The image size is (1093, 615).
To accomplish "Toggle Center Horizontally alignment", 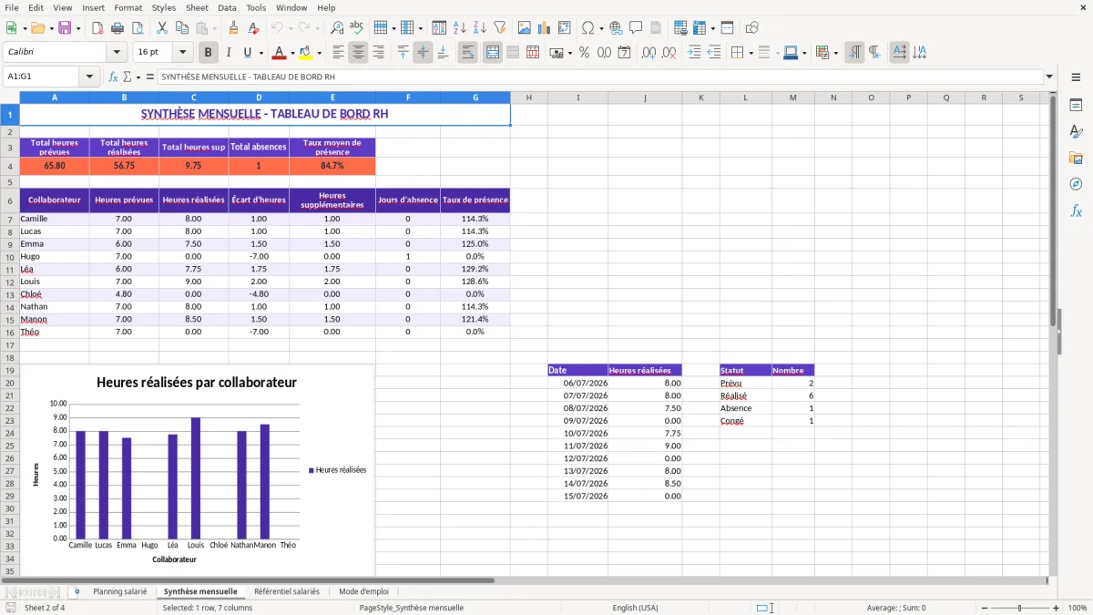I will 358,53.
